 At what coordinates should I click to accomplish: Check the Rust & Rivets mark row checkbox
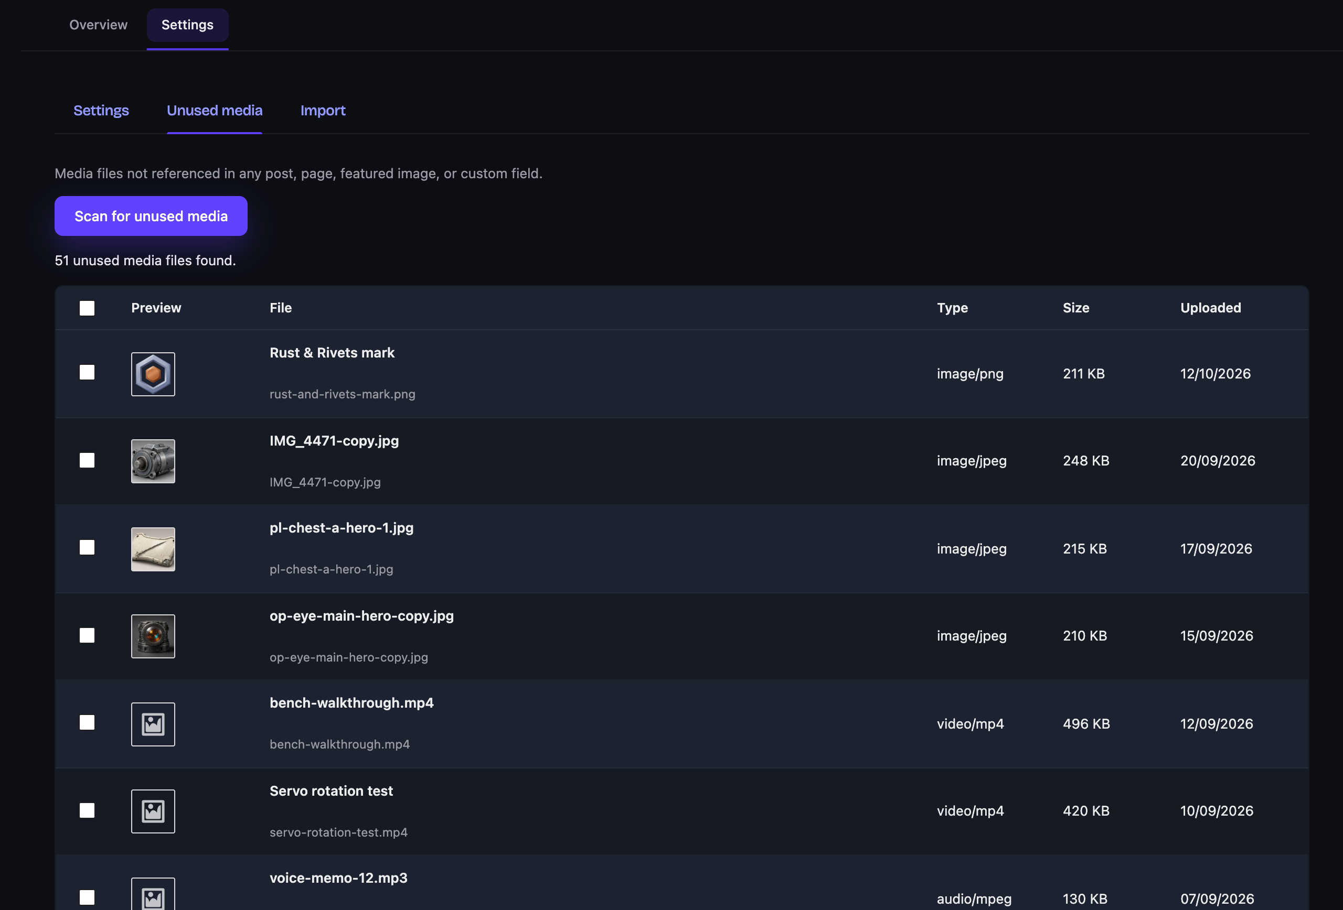pyautogui.click(x=87, y=372)
